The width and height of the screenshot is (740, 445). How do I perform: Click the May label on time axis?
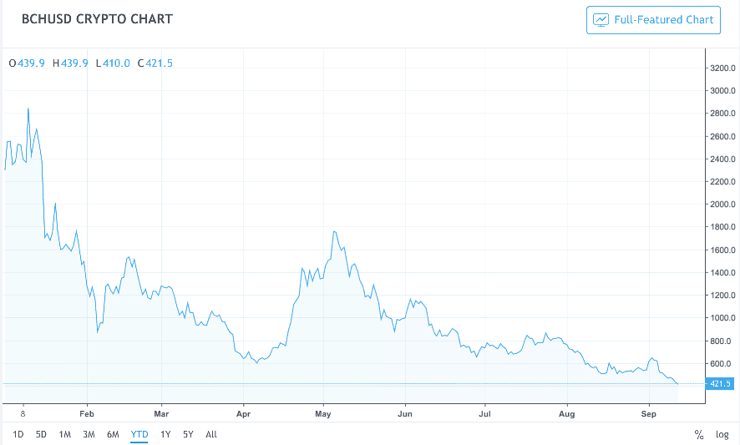[x=322, y=414]
